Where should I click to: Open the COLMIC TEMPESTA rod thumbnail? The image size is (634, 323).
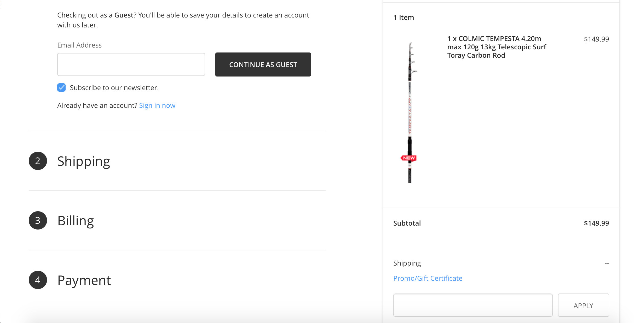point(410,112)
